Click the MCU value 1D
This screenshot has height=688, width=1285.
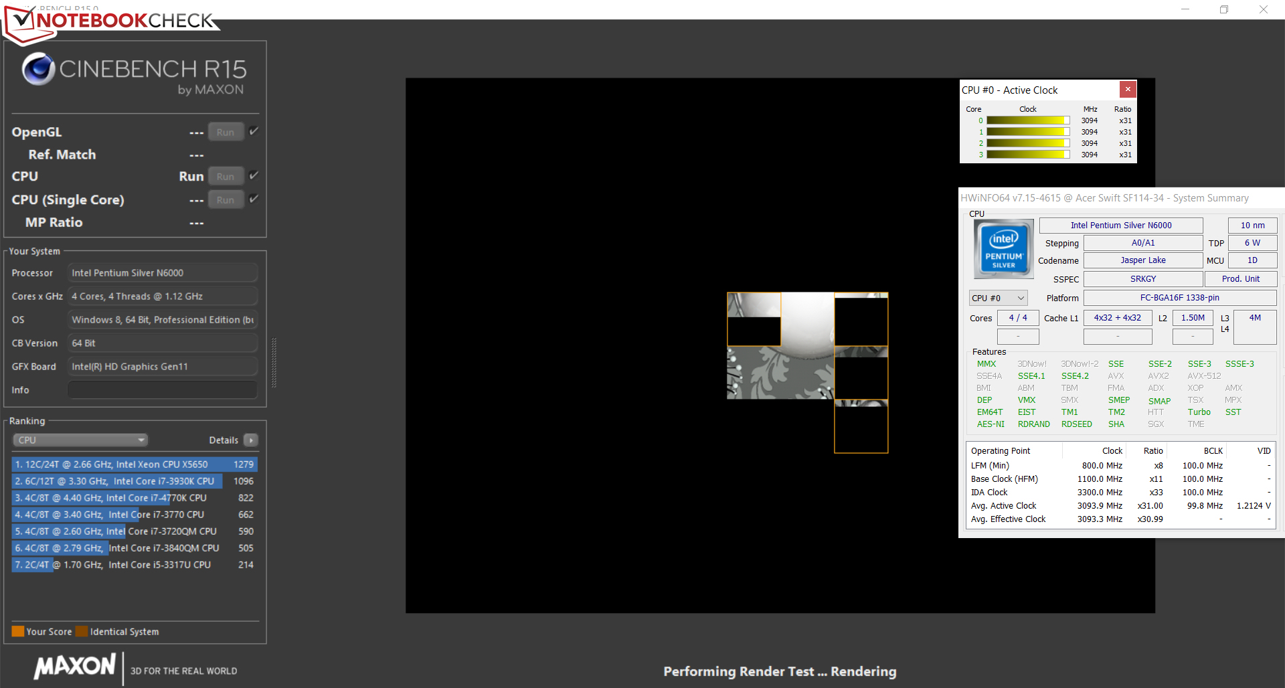coord(1253,260)
